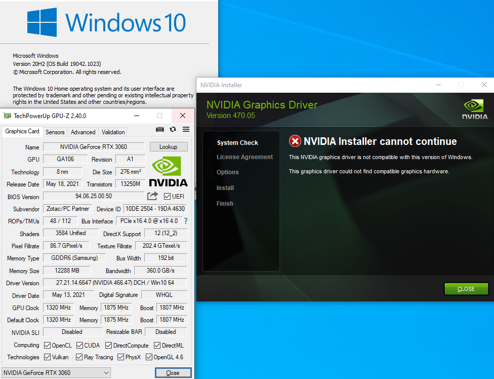This screenshot has height=379, width=494.
Task: Toggle the Vulkan checkbox
Action: 47,357
